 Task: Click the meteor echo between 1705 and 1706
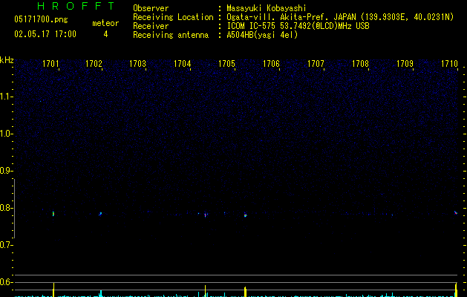point(245,215)
